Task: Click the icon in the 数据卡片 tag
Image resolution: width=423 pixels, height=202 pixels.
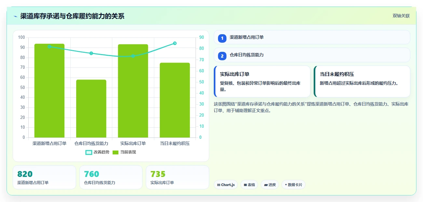Action: pyautogui.click(x=286, y=185)
